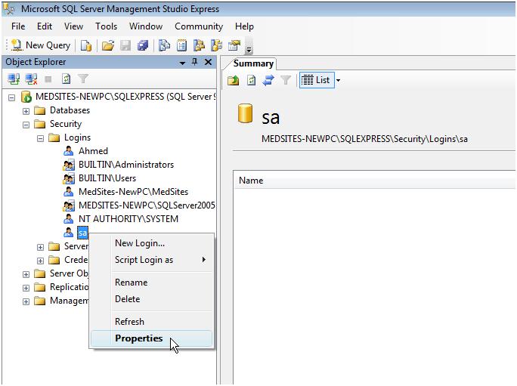Select the Security tree item
This screenshot has height=386, width=517.
click(x=66, y=124)
